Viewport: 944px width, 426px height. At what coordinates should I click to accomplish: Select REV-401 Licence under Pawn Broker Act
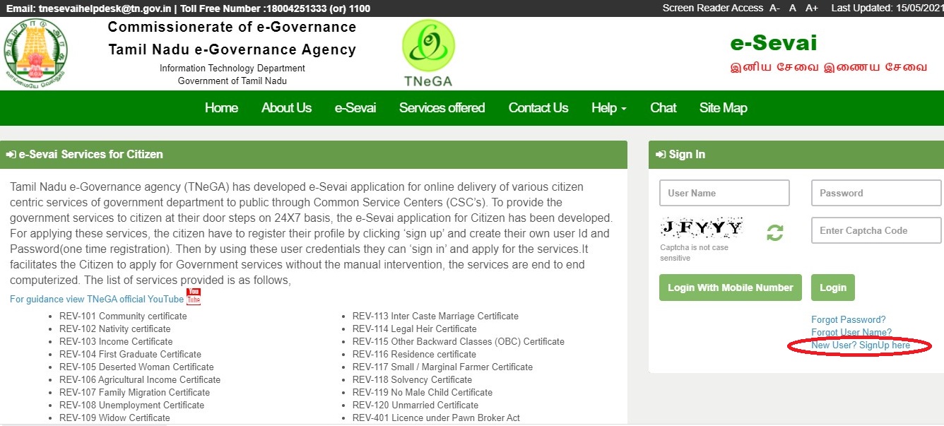pyautogui.click(x=436, y=418)
